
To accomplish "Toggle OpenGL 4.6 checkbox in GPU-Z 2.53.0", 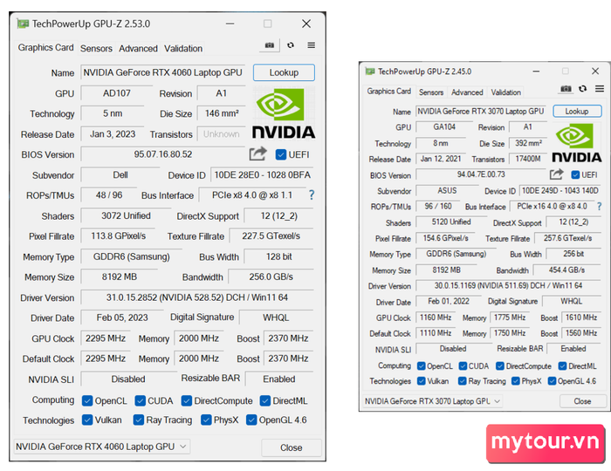I will [251, 420].
